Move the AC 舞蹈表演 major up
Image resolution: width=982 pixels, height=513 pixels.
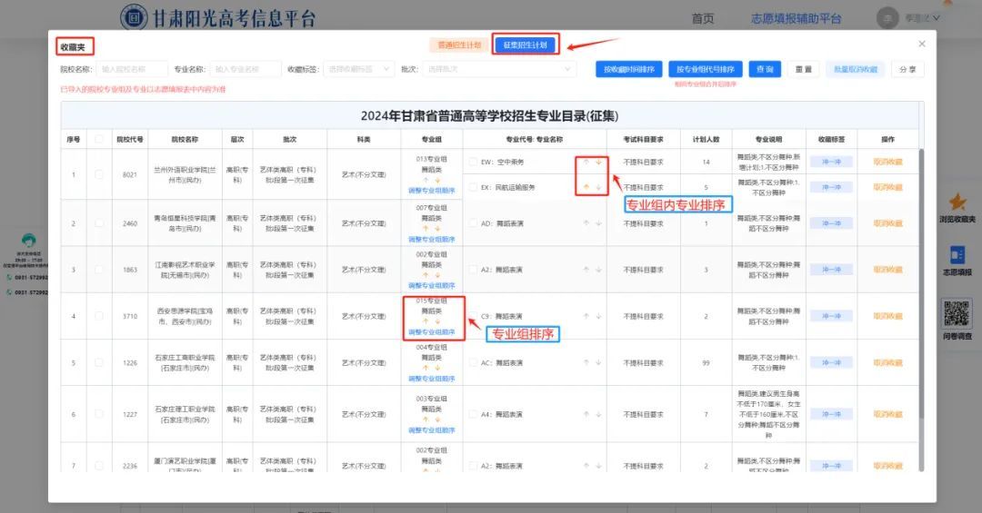tap(586, 363)
